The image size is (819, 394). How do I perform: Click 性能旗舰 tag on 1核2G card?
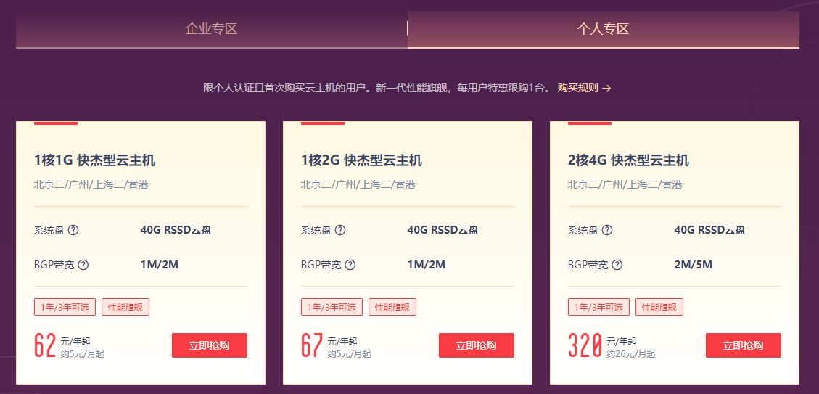[x=392, y=307]
